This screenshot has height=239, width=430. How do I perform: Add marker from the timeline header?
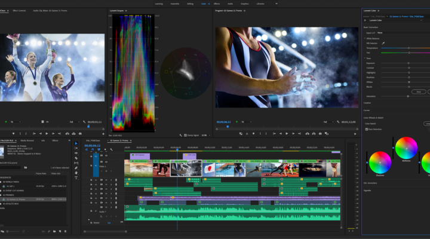(x=105, y=149)
